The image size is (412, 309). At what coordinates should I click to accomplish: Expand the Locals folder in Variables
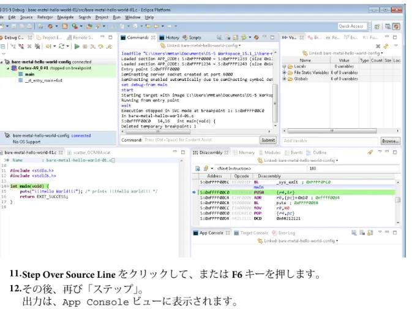pos(284,66)
